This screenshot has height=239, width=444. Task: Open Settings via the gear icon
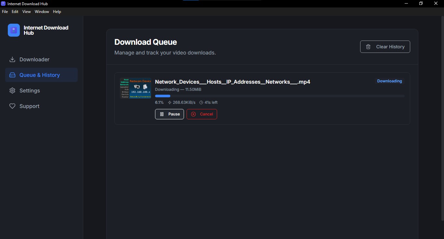(x=12, y=90)
